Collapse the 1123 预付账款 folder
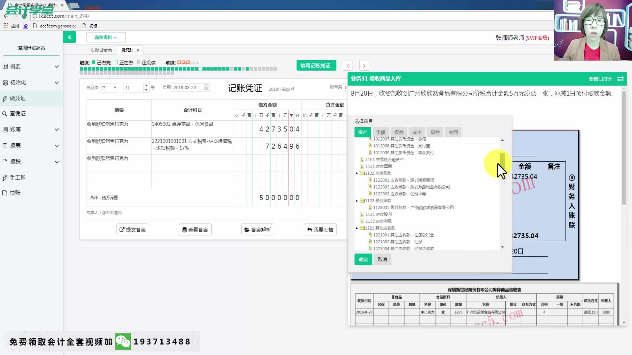The image size is (632, 355). 357,201
